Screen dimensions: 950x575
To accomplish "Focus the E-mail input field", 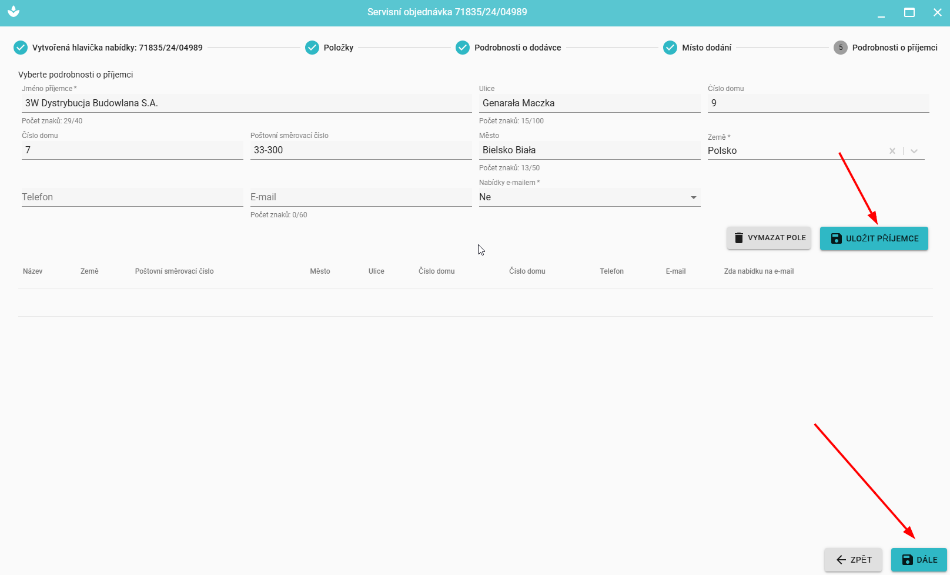I will click(x=360, y=197).
